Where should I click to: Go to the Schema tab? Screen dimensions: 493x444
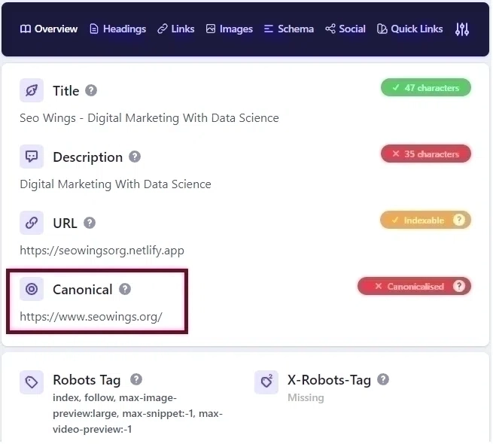tap(289, 29)
